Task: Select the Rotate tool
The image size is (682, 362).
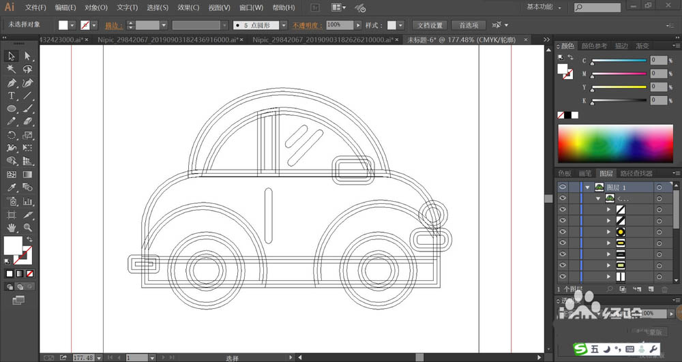Action: [x=12, y=135]
